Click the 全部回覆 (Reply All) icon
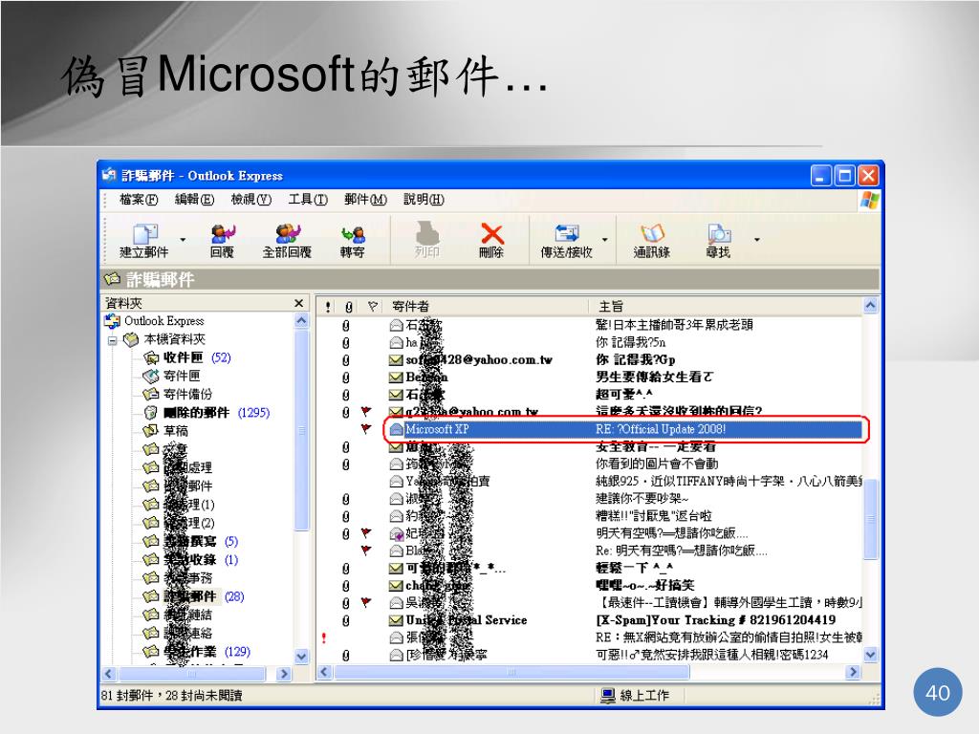 [x=287, y=241]
